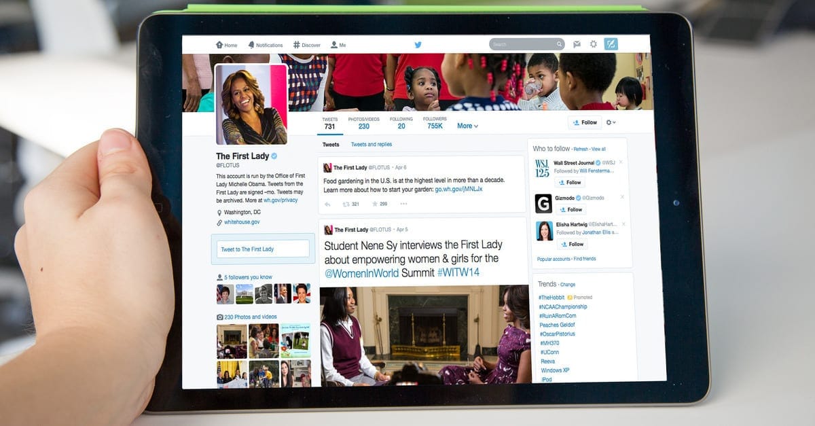The height and width of the screenshot is (426, 815).
Task: Follow The First Lady account
Action: [x=585, y=122]
